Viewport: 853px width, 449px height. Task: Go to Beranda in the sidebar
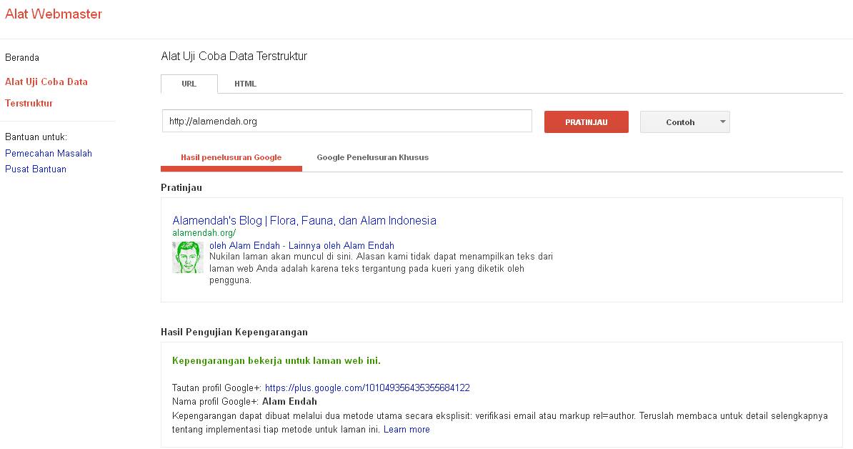point(22,58)
